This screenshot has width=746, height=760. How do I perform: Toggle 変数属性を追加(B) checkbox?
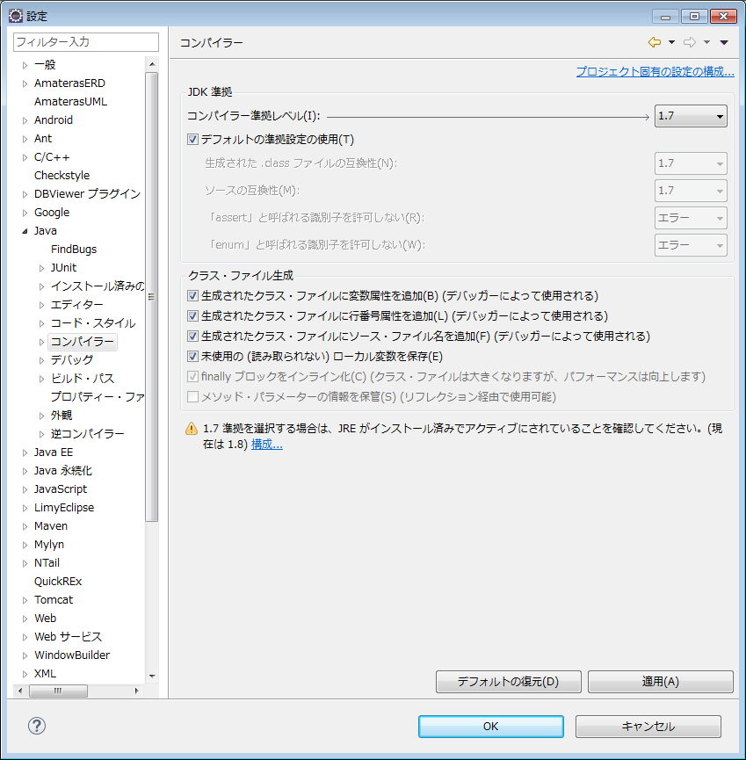pyautogui.click(x=192, y=296)
